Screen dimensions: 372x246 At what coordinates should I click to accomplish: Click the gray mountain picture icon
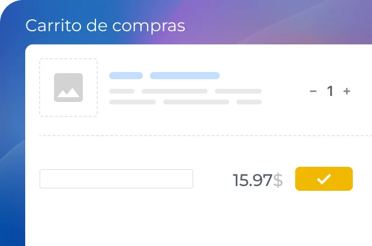point(68,88)
